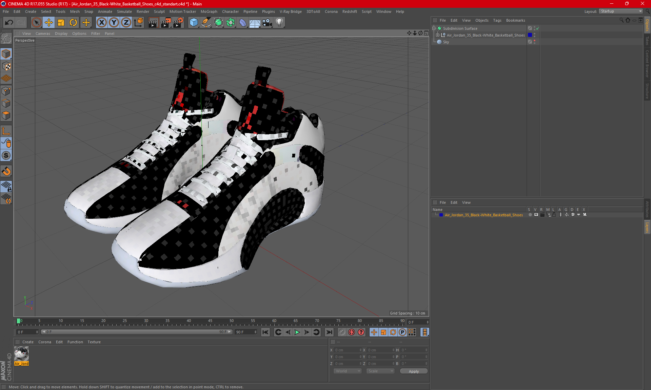Open Edit Render Settings icon

coord(178,23)
